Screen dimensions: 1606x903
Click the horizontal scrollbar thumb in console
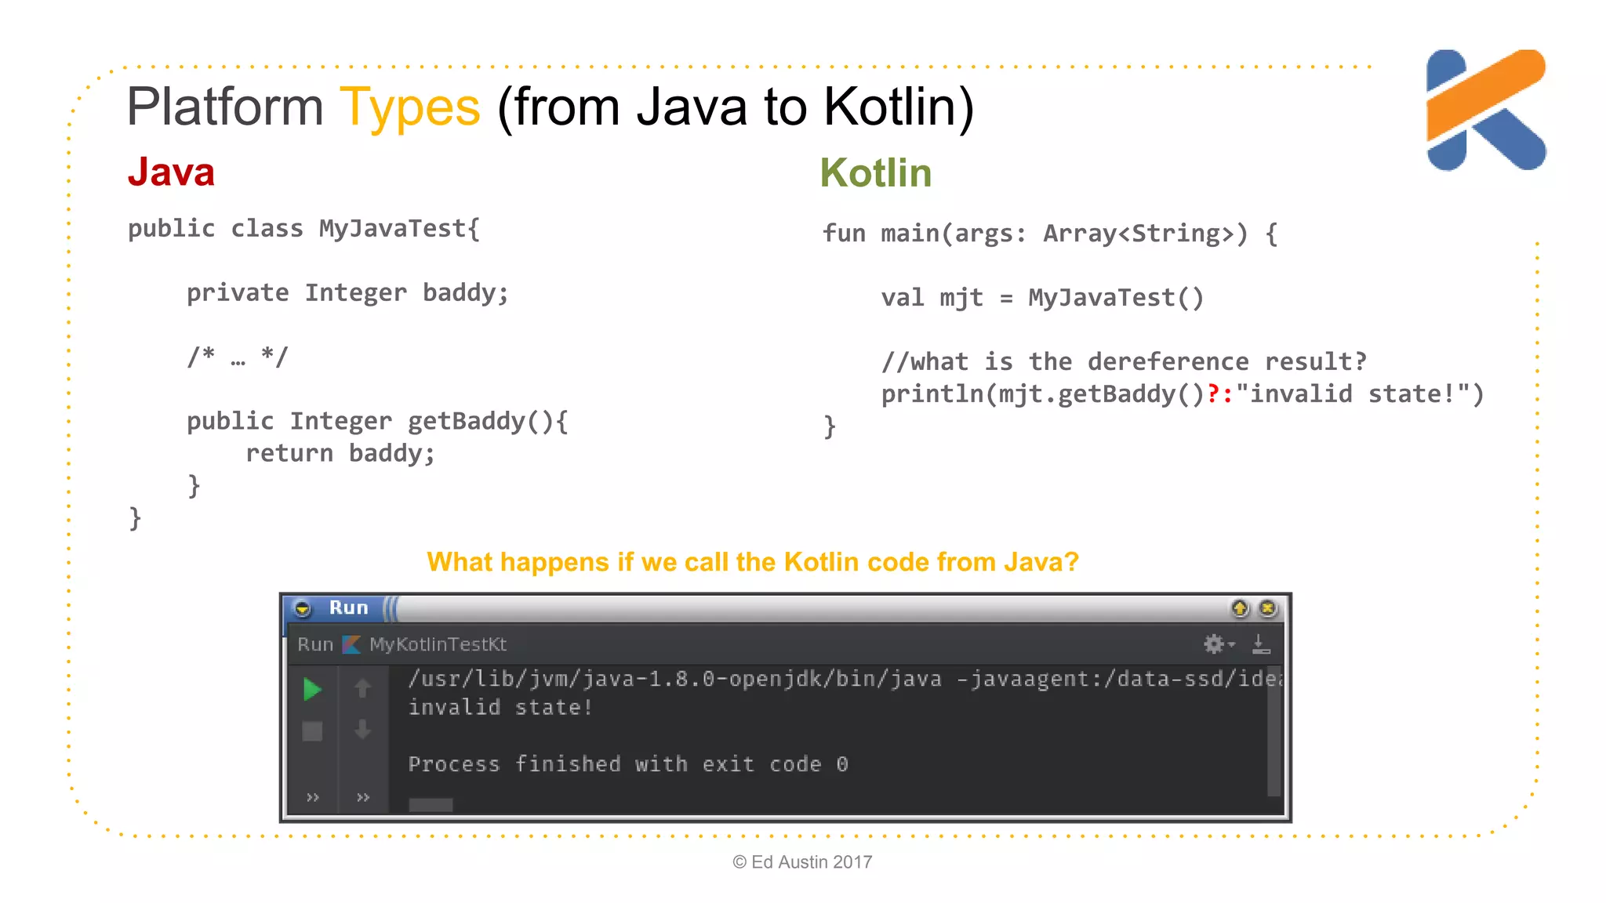[x=431, y=805]
